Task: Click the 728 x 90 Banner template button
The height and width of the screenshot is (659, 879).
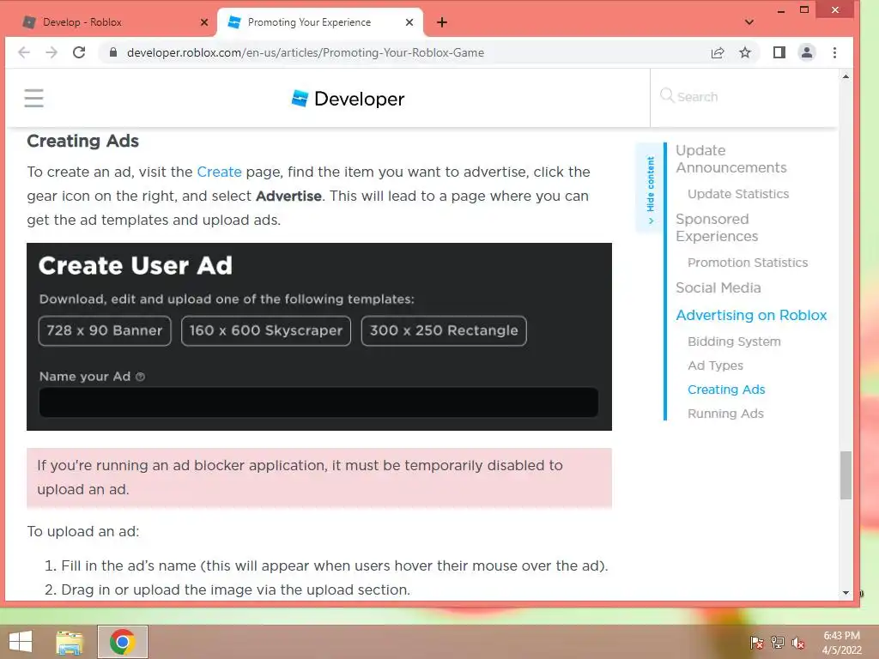Action: (105, 330)
